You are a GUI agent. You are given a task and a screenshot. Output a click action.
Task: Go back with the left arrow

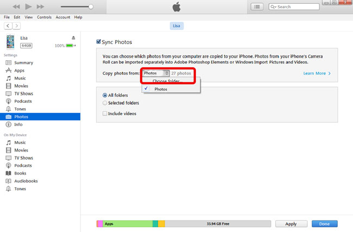click(8, 26)
